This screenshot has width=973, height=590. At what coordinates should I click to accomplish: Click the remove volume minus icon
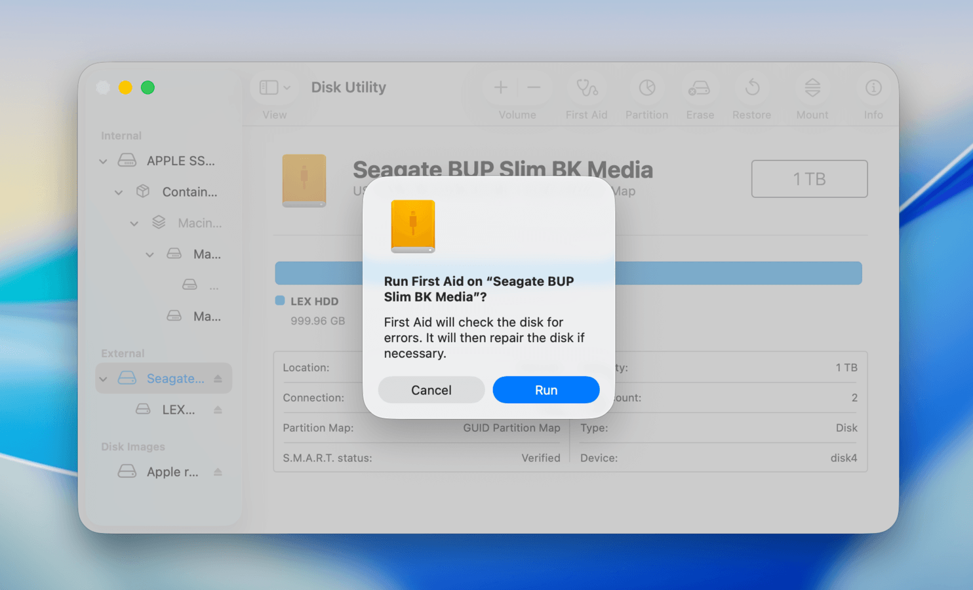533,87
